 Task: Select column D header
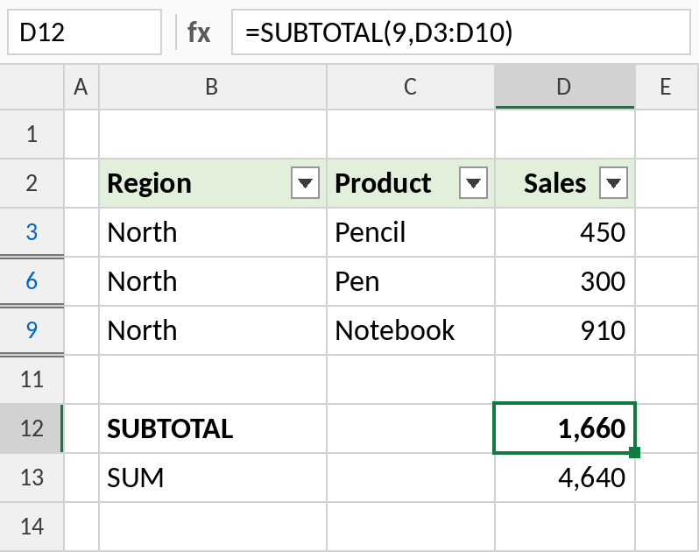click(565, 87)
